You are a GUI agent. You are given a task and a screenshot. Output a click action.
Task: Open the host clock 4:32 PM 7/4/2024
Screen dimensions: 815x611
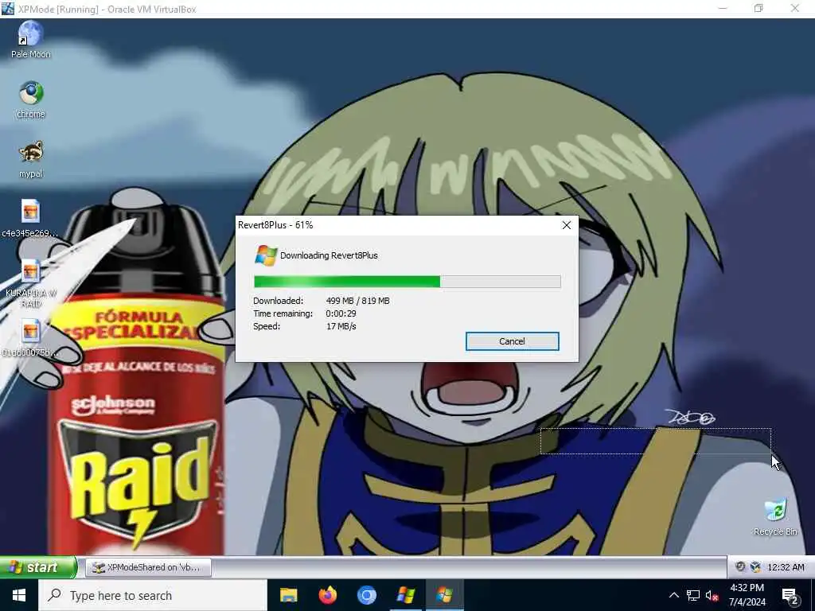[x=747, y=595]
